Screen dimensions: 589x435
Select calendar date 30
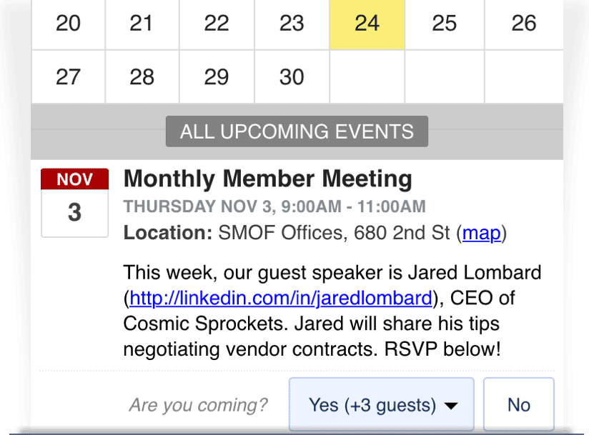292,76
